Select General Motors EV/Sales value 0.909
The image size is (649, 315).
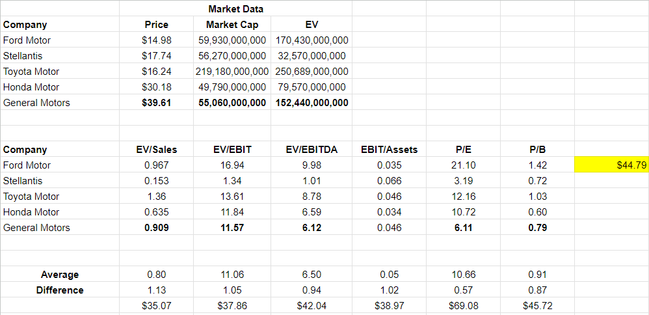pos(157,228)
